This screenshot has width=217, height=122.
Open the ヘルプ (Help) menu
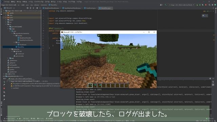coord(79,2)
